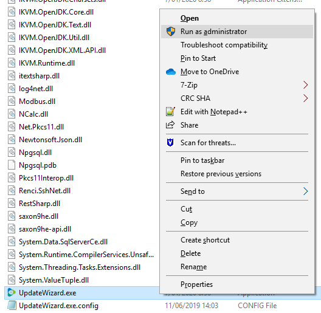Viewport: 321px width, 313px height.
Task: Click the Share arrow icon
Action: click(x=170, y=125)
